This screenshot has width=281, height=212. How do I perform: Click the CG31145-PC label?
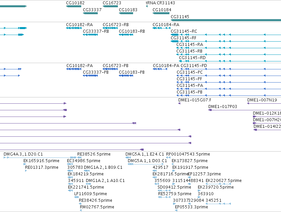pyautogui.click(x=190, y=72)
